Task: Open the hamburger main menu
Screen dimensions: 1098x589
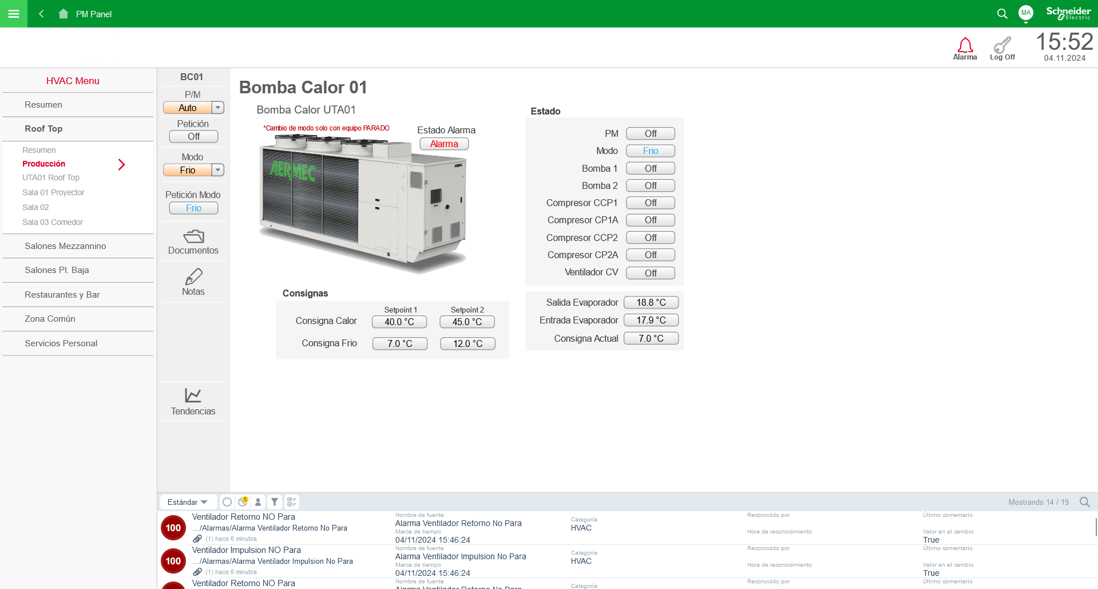Action: point(14,14)
